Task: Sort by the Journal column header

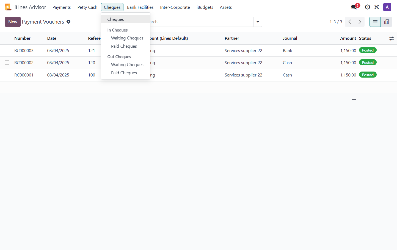Action: click(x=290, y=38)
